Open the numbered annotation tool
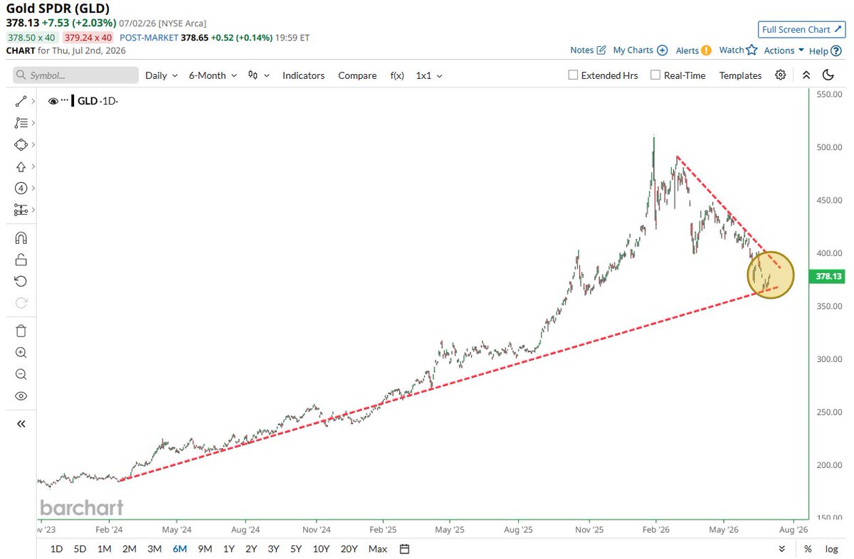The image size is (854, 559). tap(21, 188)
